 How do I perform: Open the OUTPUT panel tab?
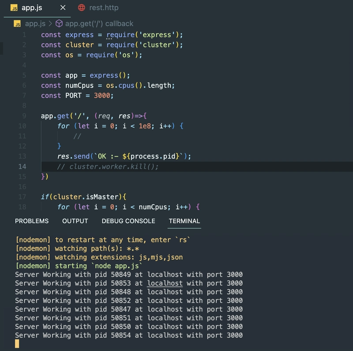pos(75,221)
